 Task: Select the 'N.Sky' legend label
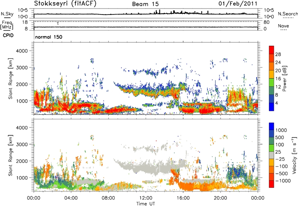(x=7, y=14)
